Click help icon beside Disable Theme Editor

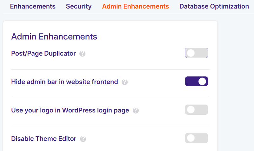point(83,139)
